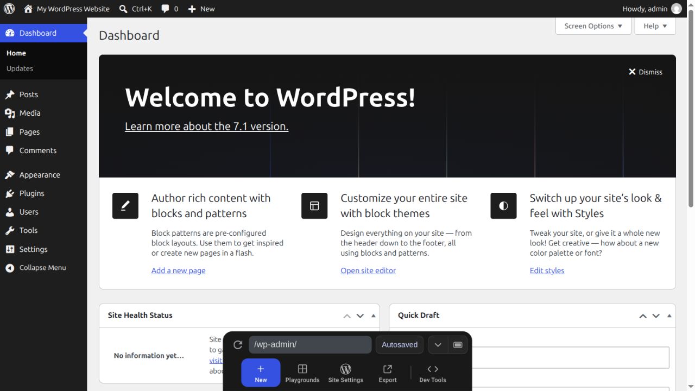Click the pencil icon for blocks and patterns

point(125,206)
